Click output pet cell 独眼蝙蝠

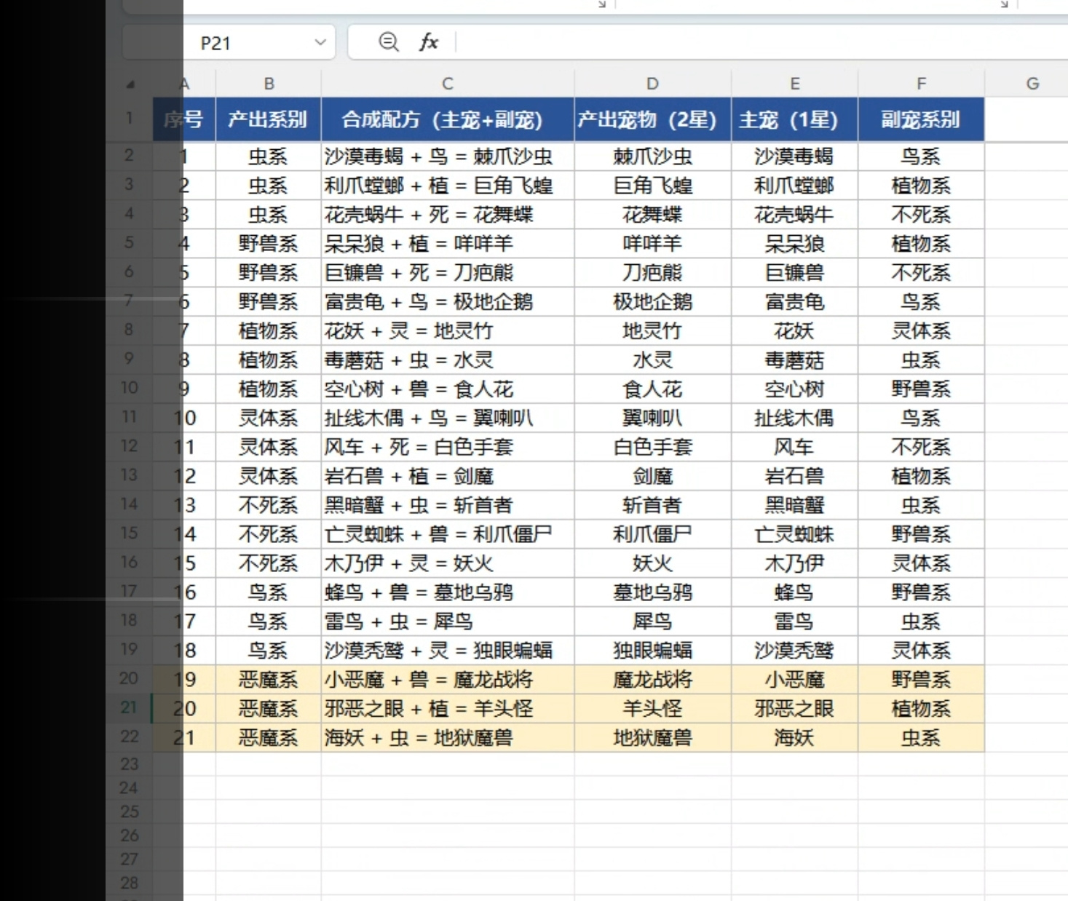click(652, 651)
